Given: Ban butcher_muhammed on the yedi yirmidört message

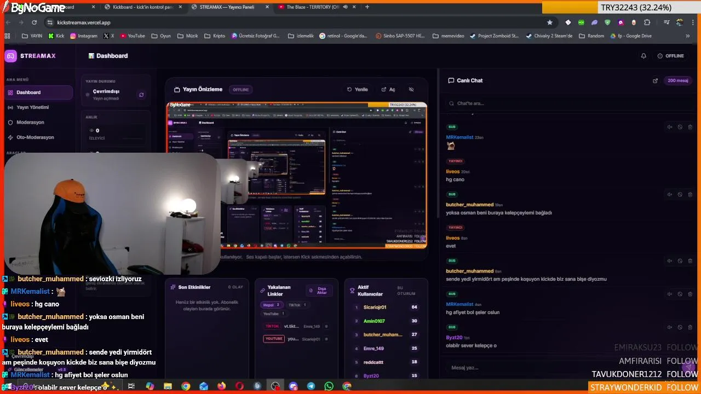Looking at the screenshot, I should [680, 260].
